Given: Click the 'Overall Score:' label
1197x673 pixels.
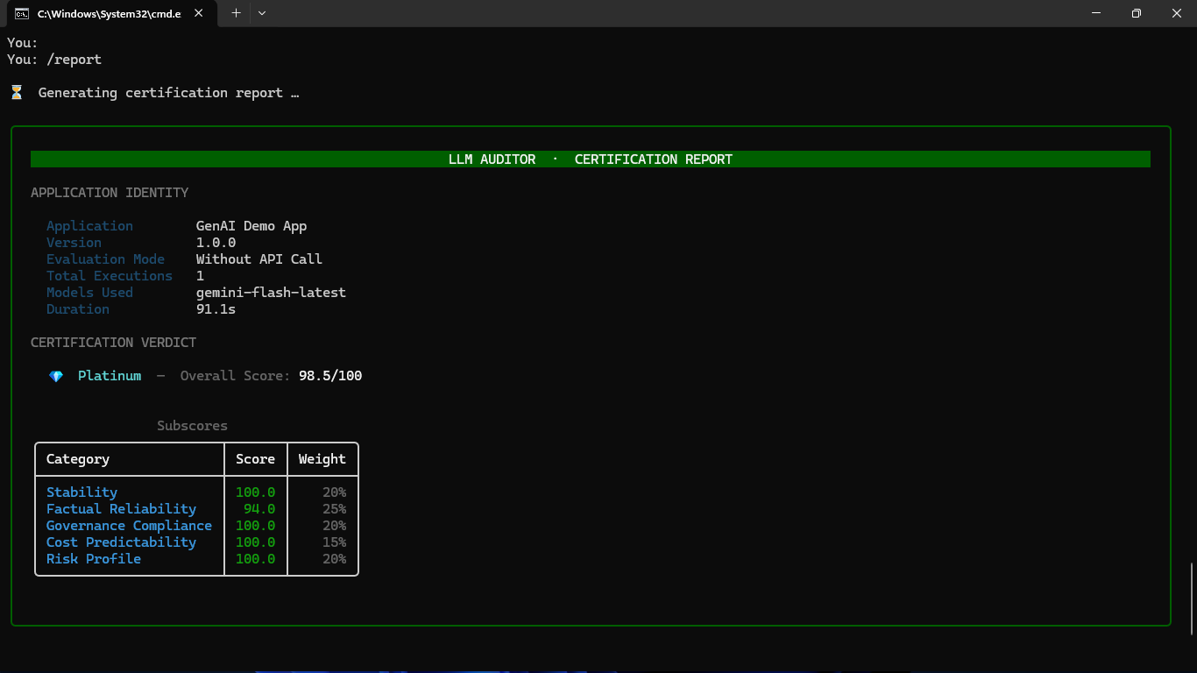Looking at the screenshot, I should 235,376.
